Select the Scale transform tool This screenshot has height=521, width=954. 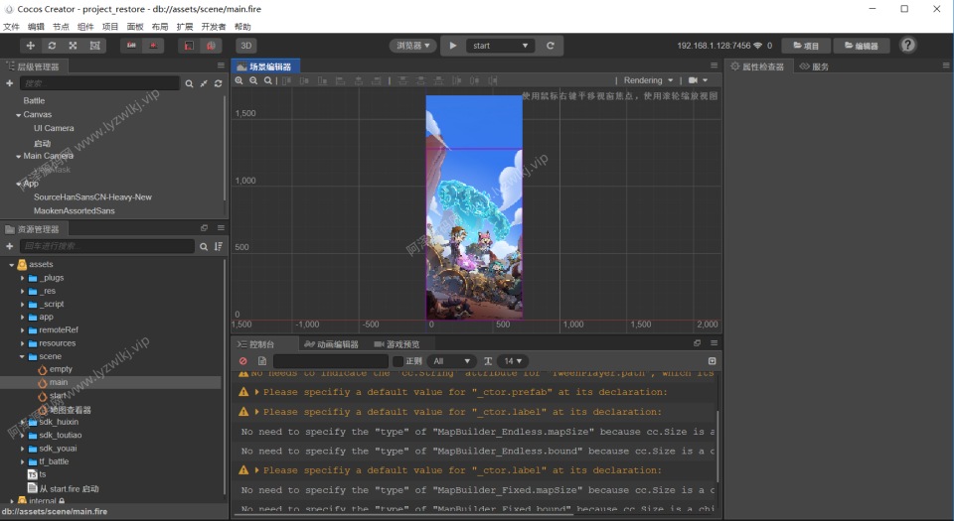[74, 46]
